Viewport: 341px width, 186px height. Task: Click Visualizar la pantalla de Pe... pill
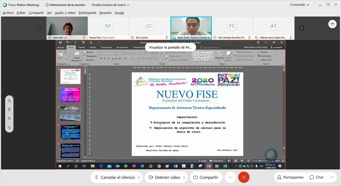coord(170,47)
